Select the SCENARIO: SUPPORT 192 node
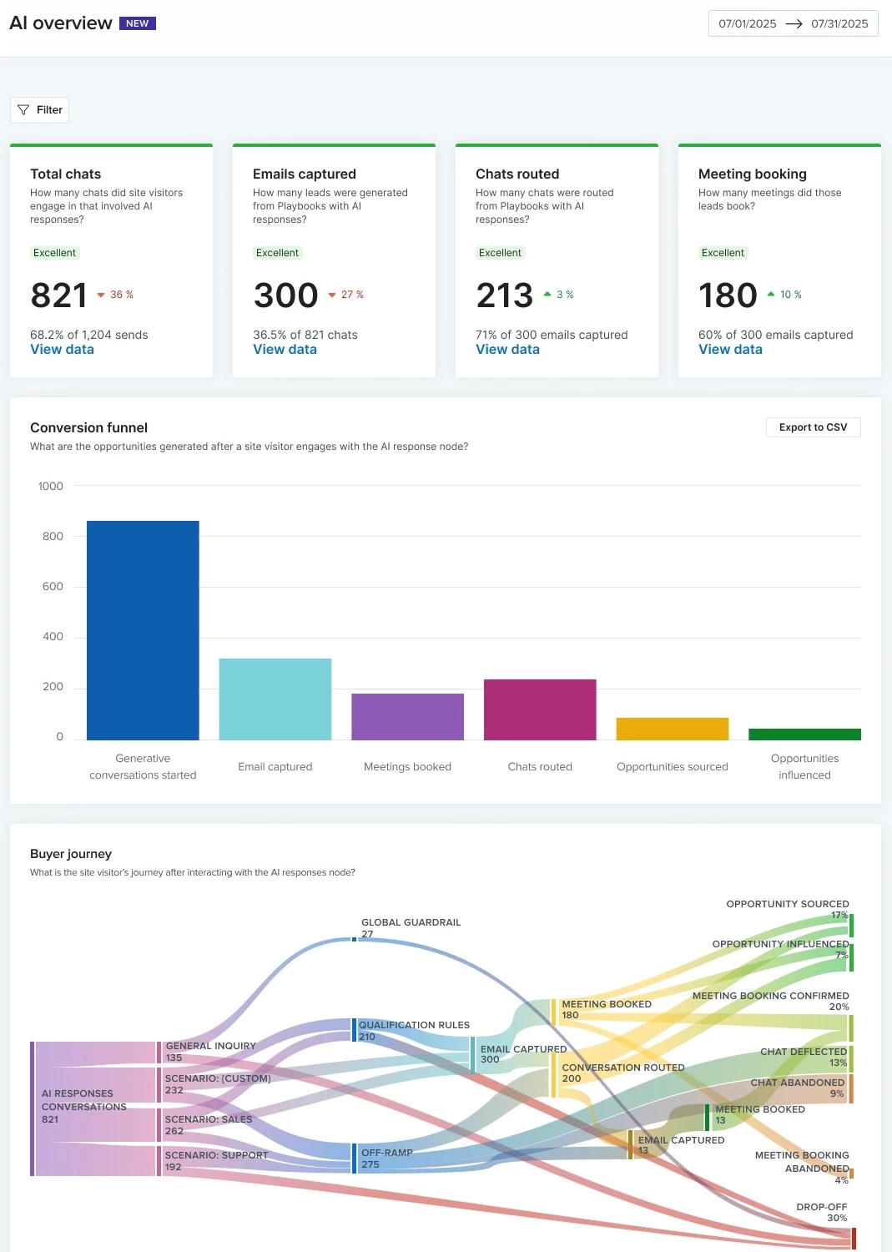The height and width of the screenshot is (1252, 892). click(159, 1161)
